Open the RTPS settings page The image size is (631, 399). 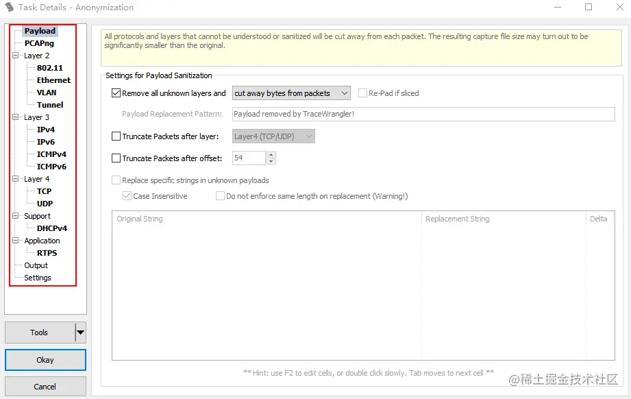coord(47,253)
